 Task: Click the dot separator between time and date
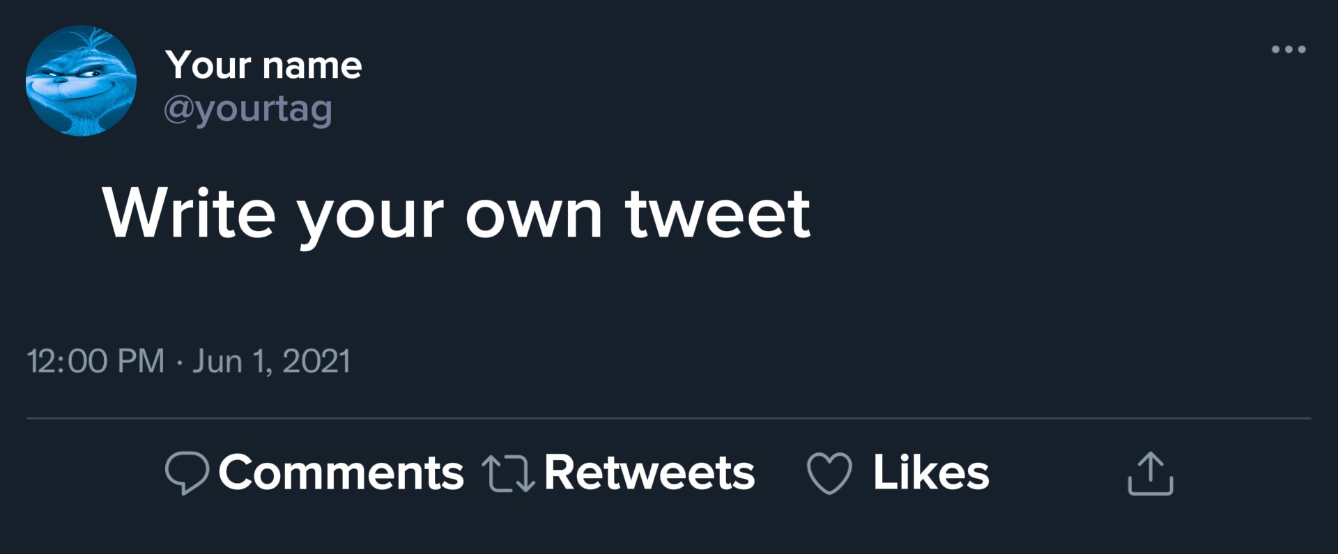(179, 363)
